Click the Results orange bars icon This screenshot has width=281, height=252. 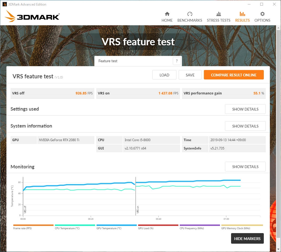click(242, 14)
